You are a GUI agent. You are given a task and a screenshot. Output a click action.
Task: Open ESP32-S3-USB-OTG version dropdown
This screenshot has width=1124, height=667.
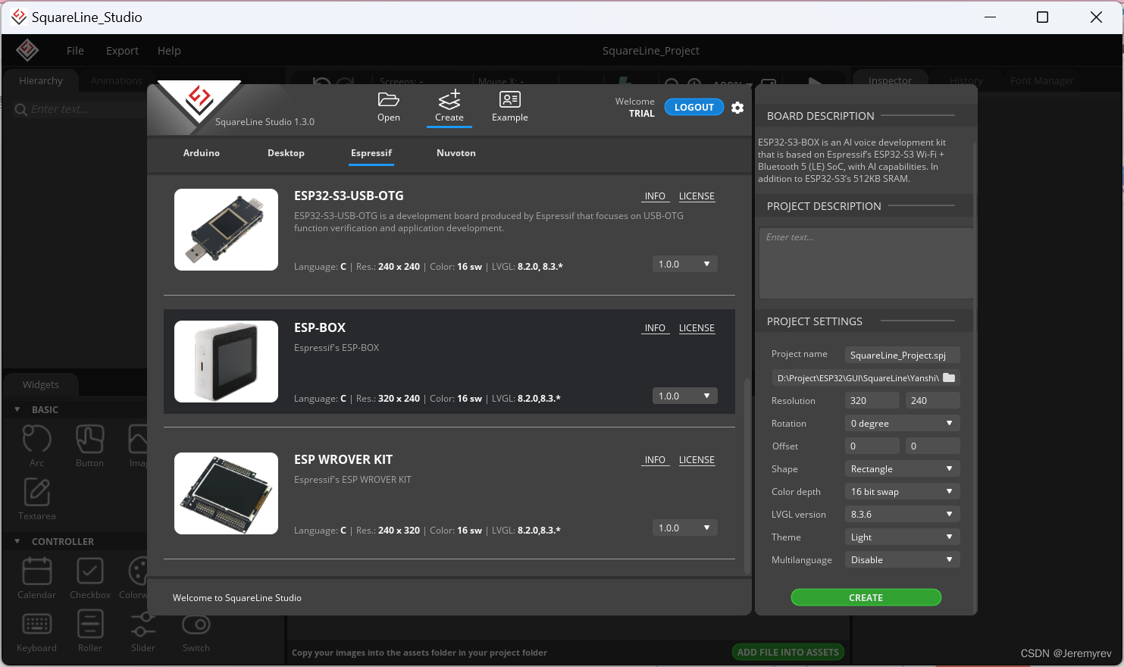coord(684,264)
